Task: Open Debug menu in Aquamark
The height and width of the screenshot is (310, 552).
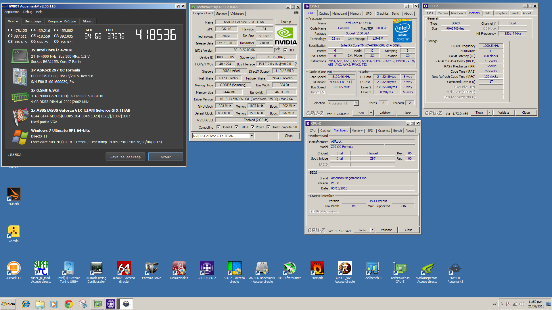Action: tap(28, 12)
